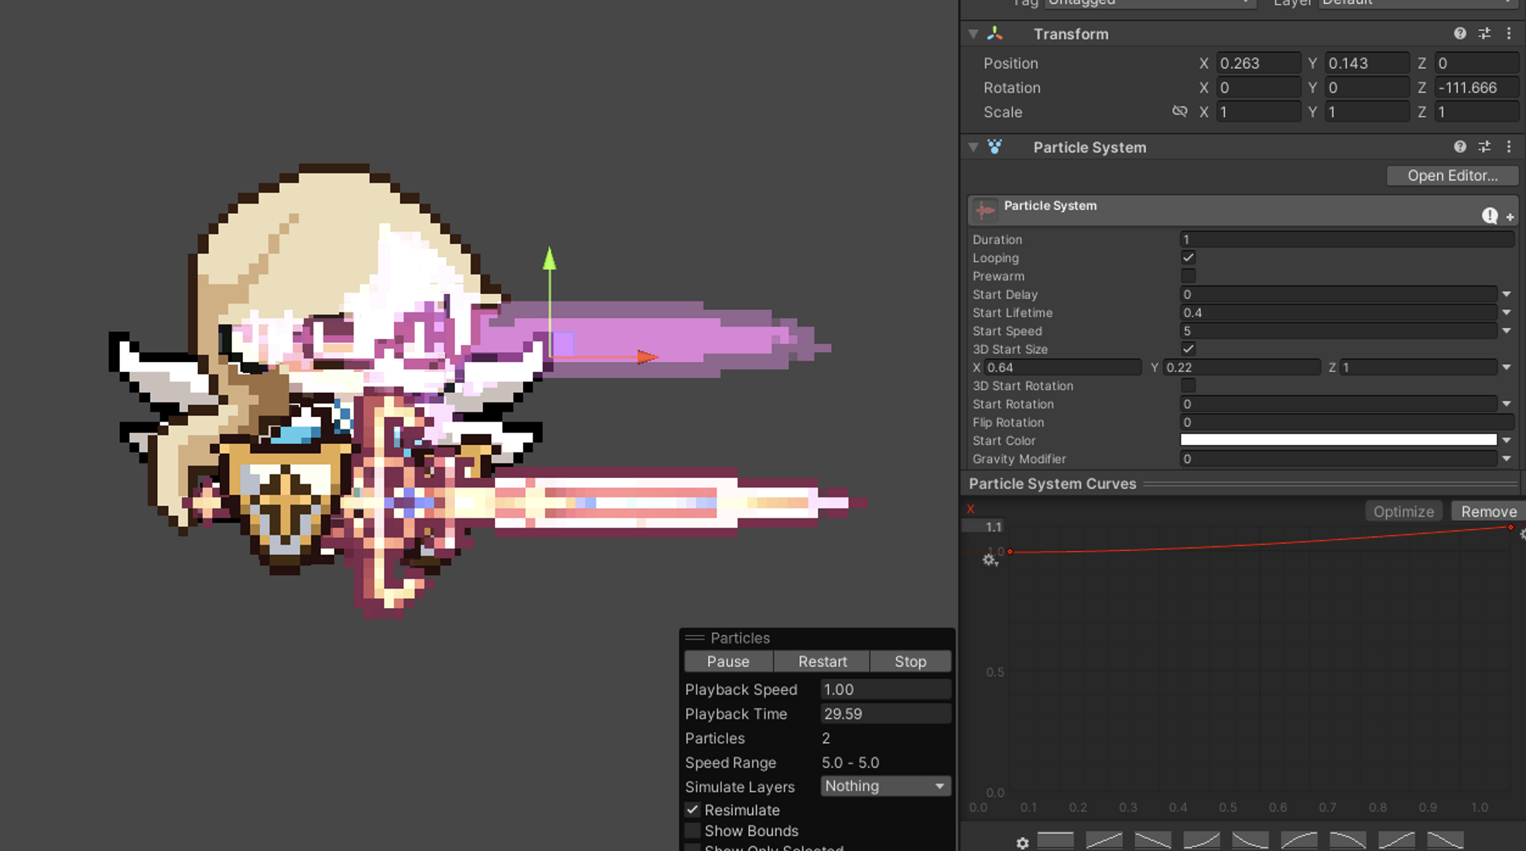Click the Open Editor button
This screenshot has width=1526, height=851.
point(1452,176)
